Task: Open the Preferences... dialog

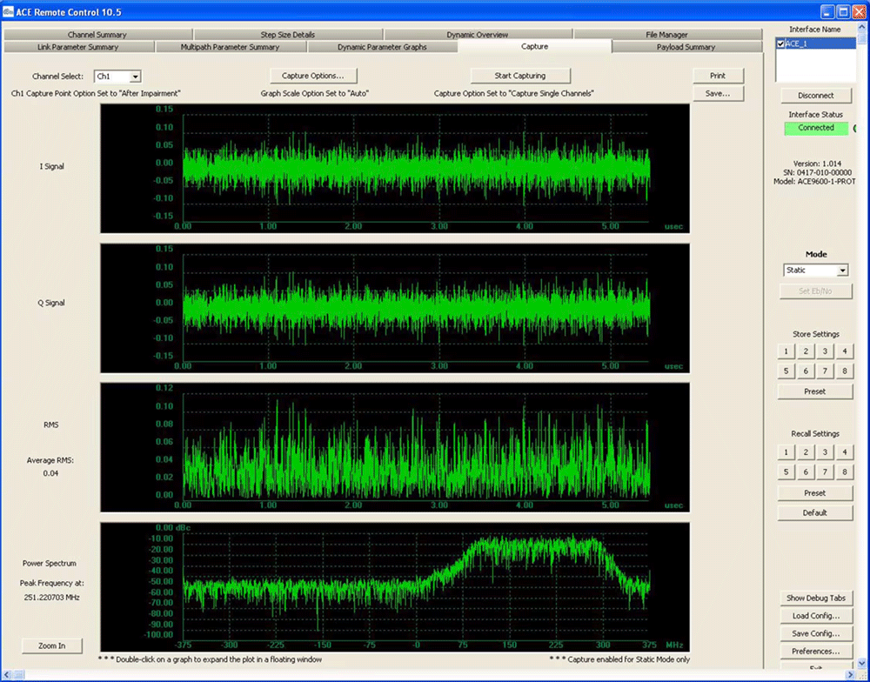Action: (815, 651)
